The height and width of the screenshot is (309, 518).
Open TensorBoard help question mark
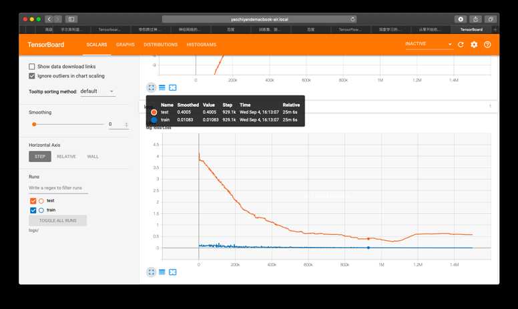point(487,45)
